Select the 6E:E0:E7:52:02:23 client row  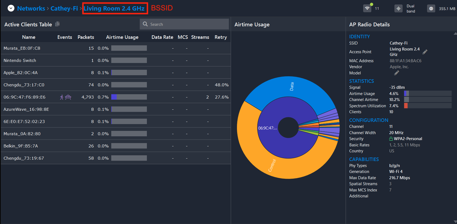116,121
